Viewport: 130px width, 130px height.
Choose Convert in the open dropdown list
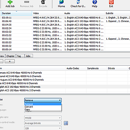tap(43, 107)
